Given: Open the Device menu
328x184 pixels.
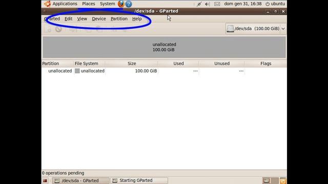Looking at the screenshot, I should pos(99,19).
